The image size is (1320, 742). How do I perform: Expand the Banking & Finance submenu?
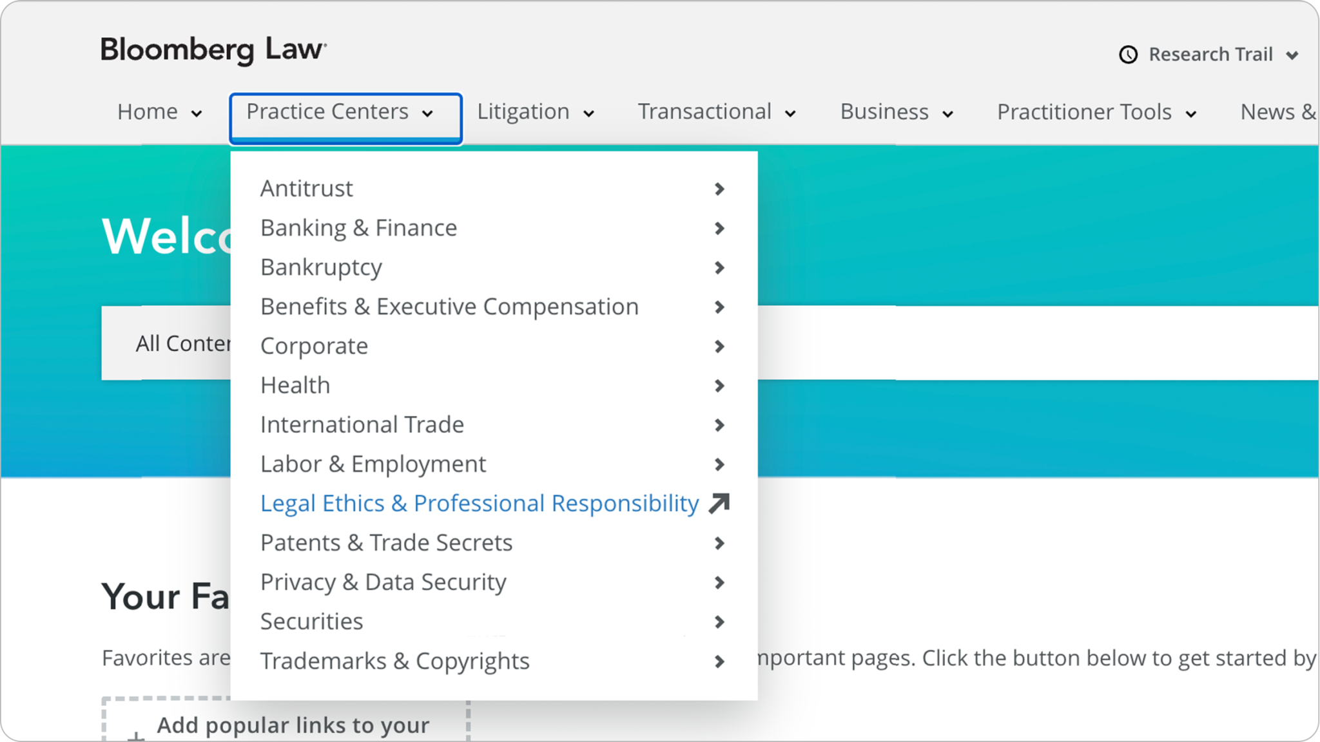[719, 228]
